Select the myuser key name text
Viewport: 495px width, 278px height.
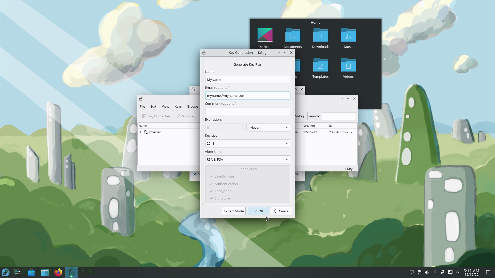155,132
